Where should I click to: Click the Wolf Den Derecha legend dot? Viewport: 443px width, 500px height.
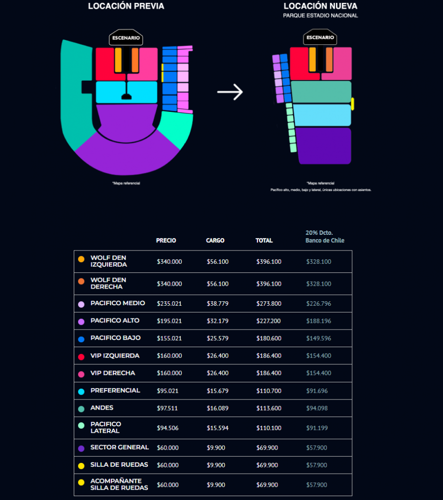(82, 281)
